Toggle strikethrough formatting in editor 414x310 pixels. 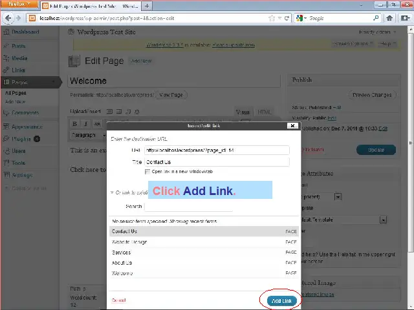coord(97,123)
